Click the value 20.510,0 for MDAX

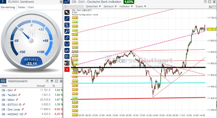(45, 100)
